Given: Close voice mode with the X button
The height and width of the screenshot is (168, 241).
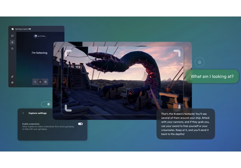Looking at the screenshot, I should (35, 82).
